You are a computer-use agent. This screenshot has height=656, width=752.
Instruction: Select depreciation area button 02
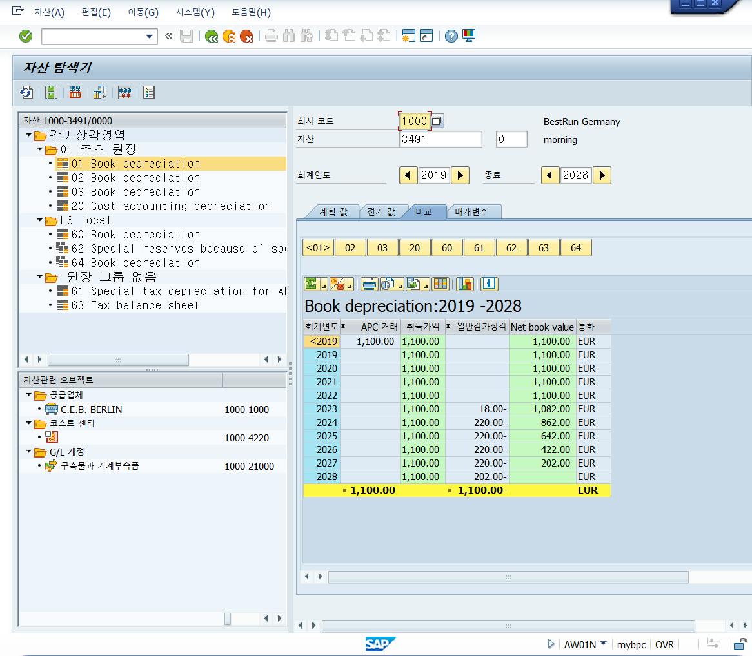point(350,247)
